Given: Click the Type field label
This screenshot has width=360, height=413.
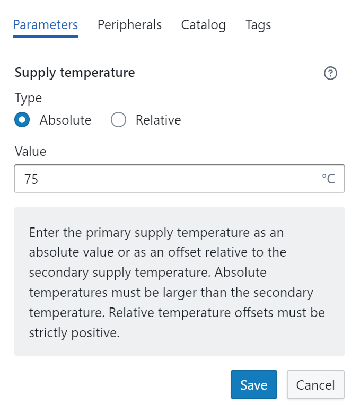Looking at the screenshot, I should [28, 98].
